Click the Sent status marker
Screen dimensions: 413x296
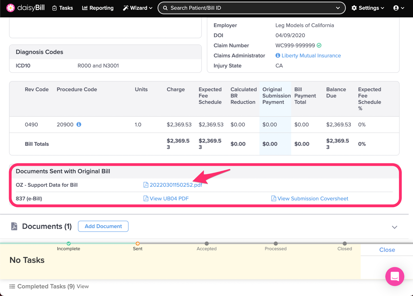(x=138, y=244)
